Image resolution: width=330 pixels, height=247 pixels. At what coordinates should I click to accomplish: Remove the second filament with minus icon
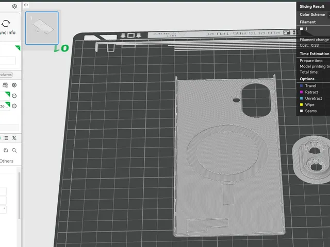[14, 106]
